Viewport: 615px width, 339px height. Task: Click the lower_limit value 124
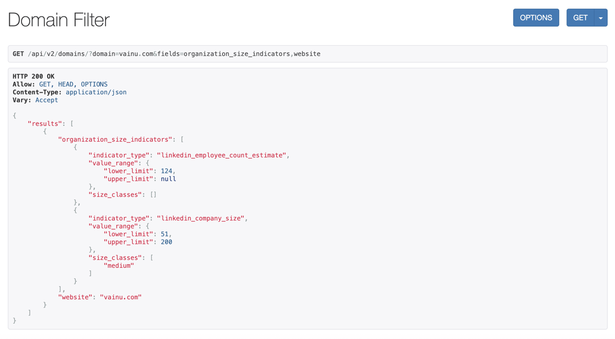tap(167, 171)
